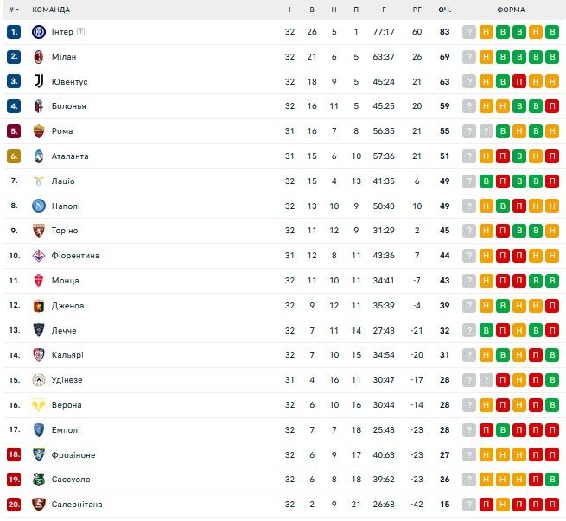Open the Аталанта team page link

pos(70,156)
